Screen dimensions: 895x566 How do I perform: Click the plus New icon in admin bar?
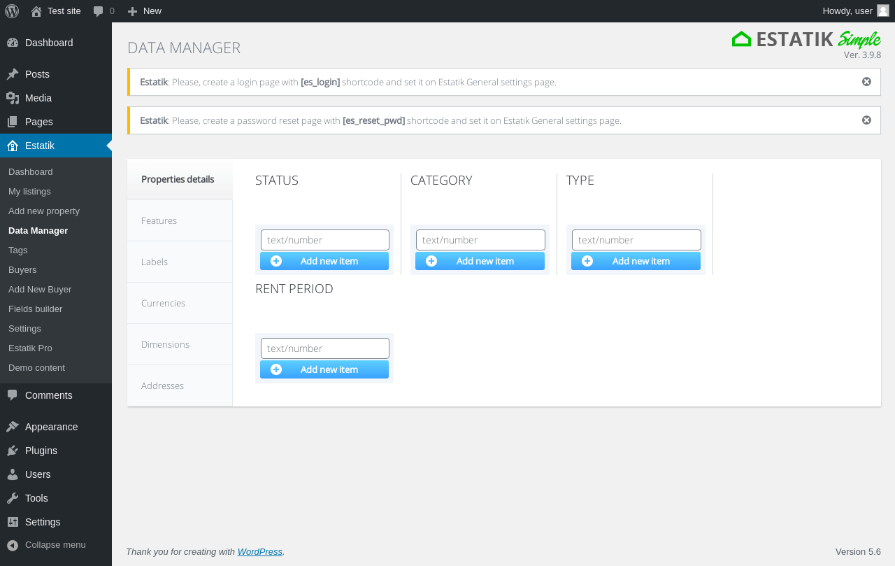point(132,11)
